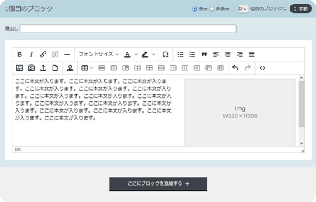Click the upload file icon
This screenshot has width=316, height=202.
(43, 68)
